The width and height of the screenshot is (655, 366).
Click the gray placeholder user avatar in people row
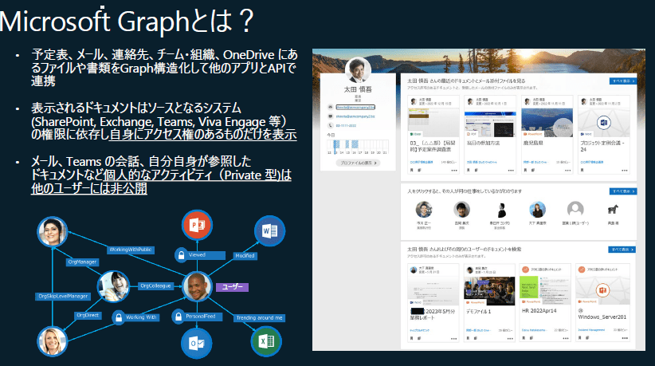pyautogui.click(x=575, y=210)
